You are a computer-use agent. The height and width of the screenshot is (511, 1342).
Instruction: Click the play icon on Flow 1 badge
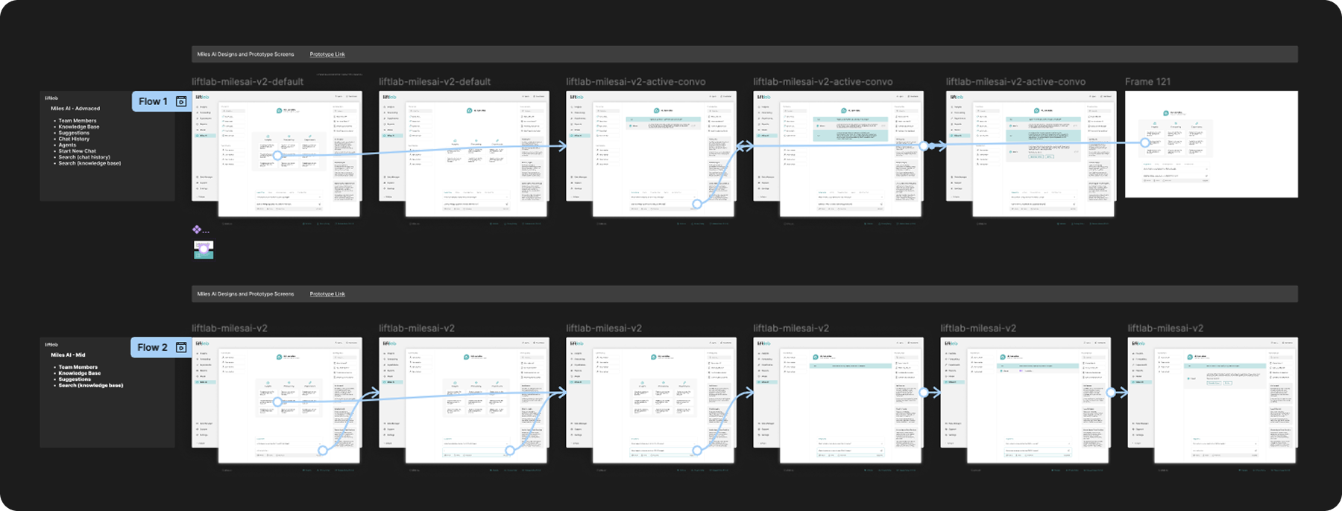click(181, 101)
